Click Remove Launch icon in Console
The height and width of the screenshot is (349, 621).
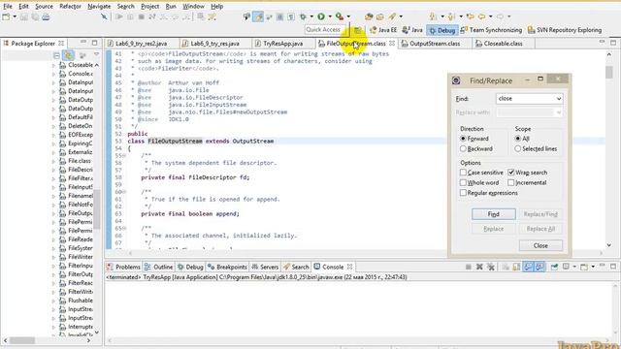[x=479, y=267]
